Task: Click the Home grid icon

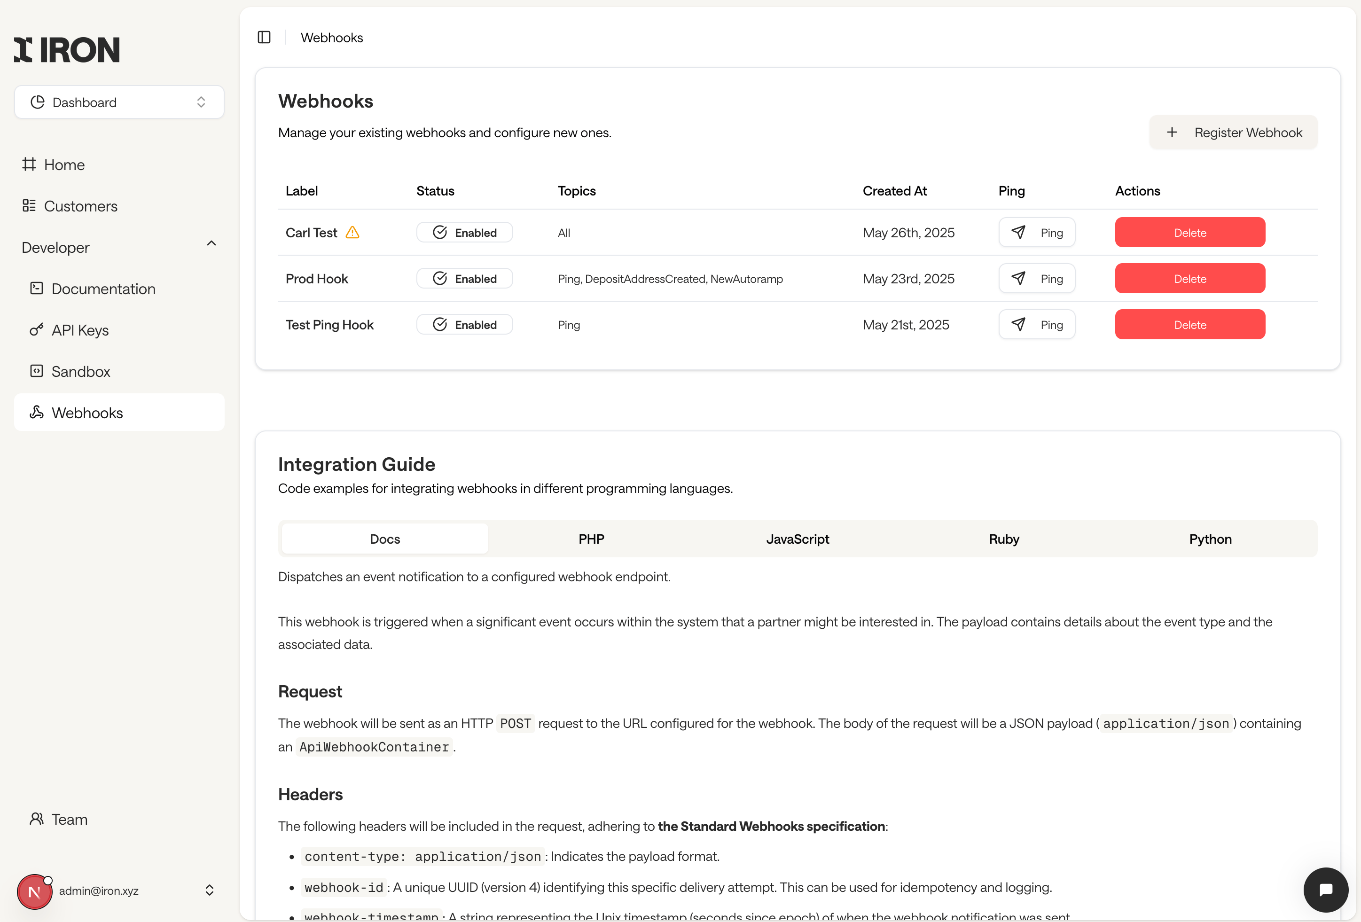Action: click(x=29, y=164)
